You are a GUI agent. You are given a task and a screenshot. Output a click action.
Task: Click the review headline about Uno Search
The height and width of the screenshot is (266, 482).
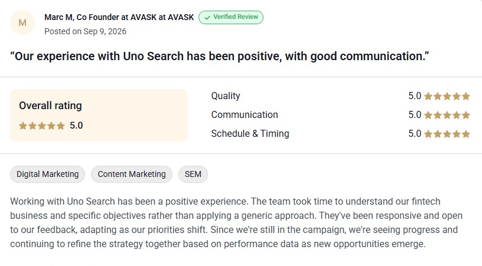pos(220,56)
